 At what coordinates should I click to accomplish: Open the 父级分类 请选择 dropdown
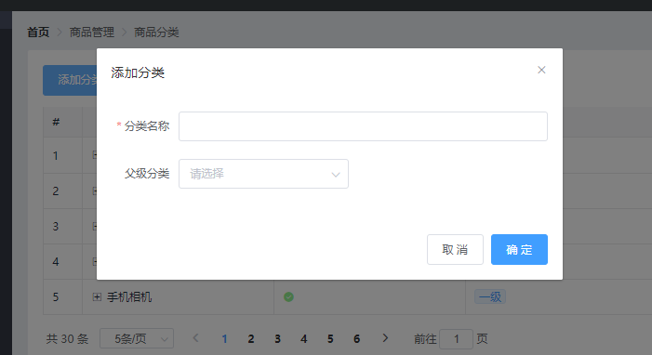point(263,174)
